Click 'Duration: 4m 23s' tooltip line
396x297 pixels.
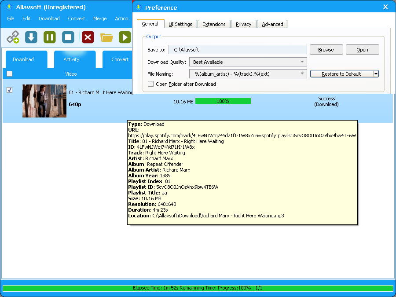click(x=148, y=210)
